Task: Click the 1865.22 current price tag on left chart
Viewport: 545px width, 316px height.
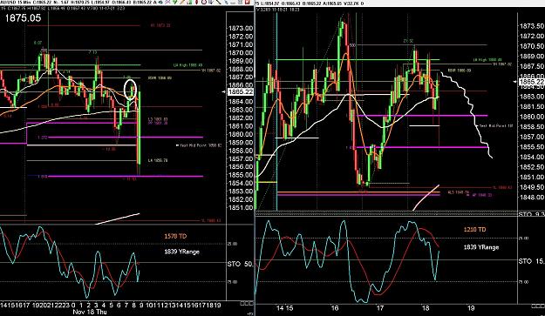Action: tap(240, 92)
